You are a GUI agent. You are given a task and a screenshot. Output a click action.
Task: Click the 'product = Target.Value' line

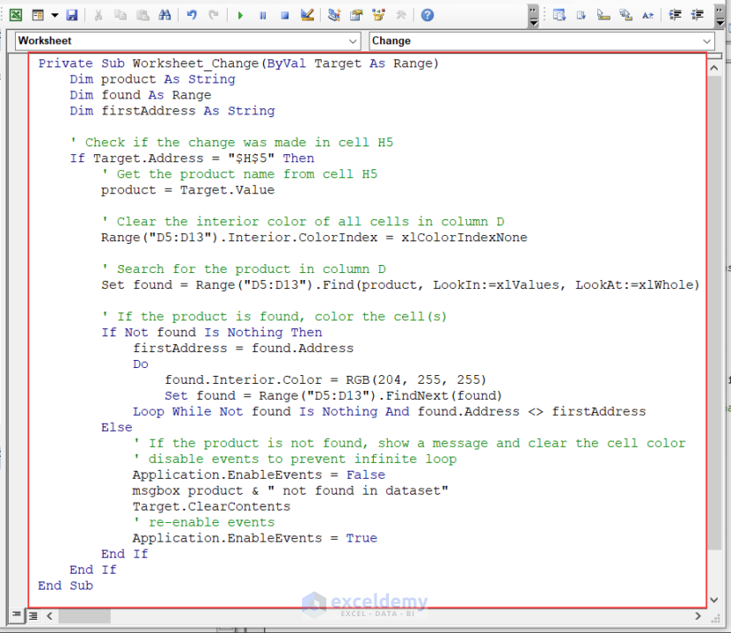click(x=188, y=191)
